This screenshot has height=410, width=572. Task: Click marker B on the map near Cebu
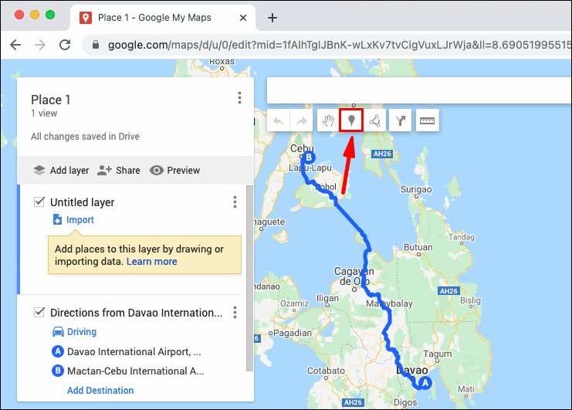[x=309, y=158]
